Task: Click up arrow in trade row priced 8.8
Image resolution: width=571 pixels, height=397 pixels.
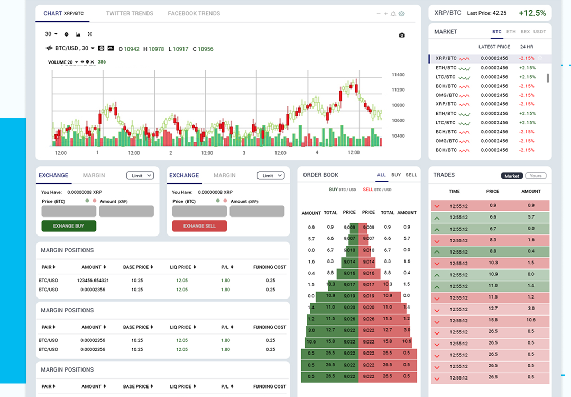Action: 437,252
